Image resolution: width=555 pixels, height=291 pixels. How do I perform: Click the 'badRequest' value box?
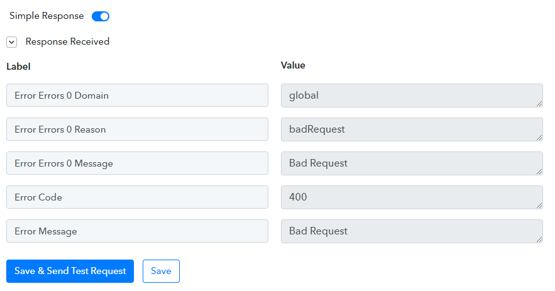point(412,129)
